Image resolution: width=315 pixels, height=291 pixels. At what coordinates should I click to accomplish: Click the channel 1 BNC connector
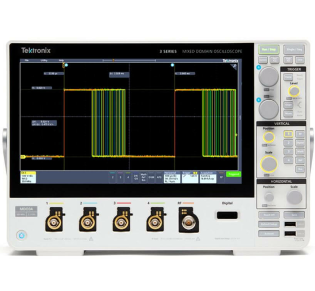[54, 222]
